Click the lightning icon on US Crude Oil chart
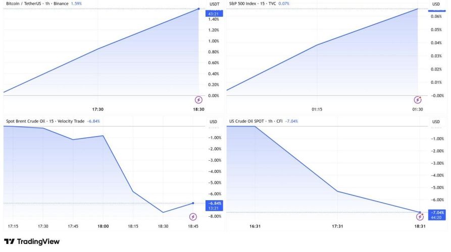 pos(420,217)
